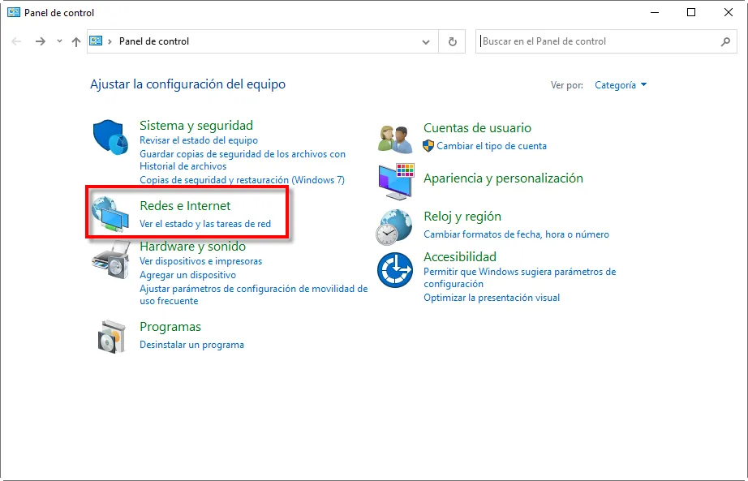The width and height of the screenshot is (748, 481).
Task: Click Cambiar formatos de fecha, hora o número
Action: [x=516, y=234]
